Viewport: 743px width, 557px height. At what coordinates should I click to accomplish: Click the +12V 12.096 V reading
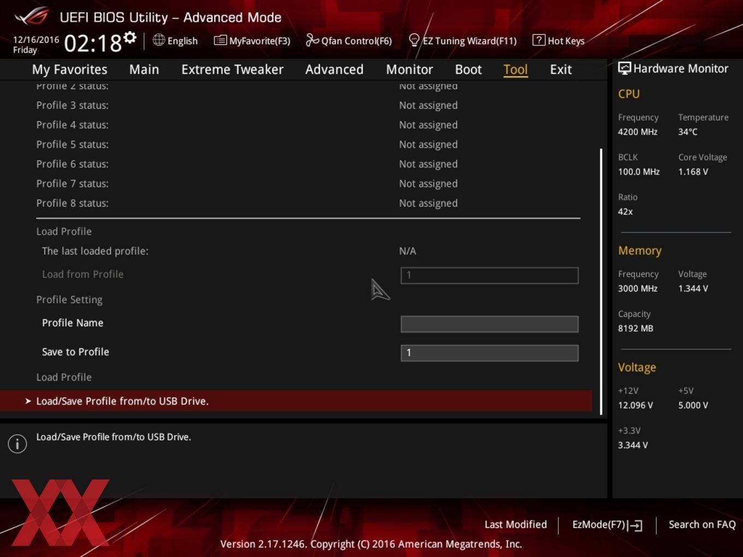[635, 405]
